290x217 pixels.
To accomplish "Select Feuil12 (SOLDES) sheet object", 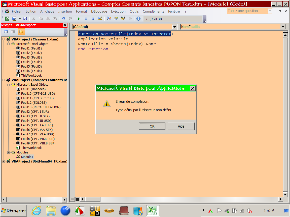I will 34,102.
